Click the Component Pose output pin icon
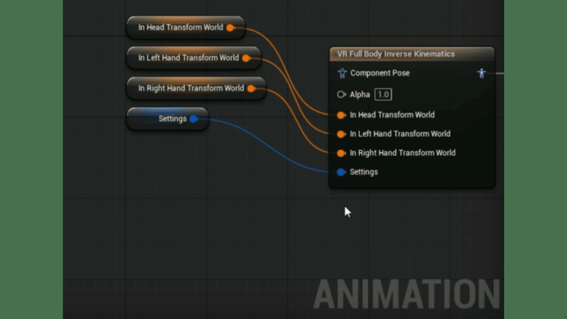The height and width of the screenshot is (319, 567). coord(482,73)
